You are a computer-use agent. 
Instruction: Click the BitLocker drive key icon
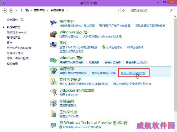click(x=53, y=92)
